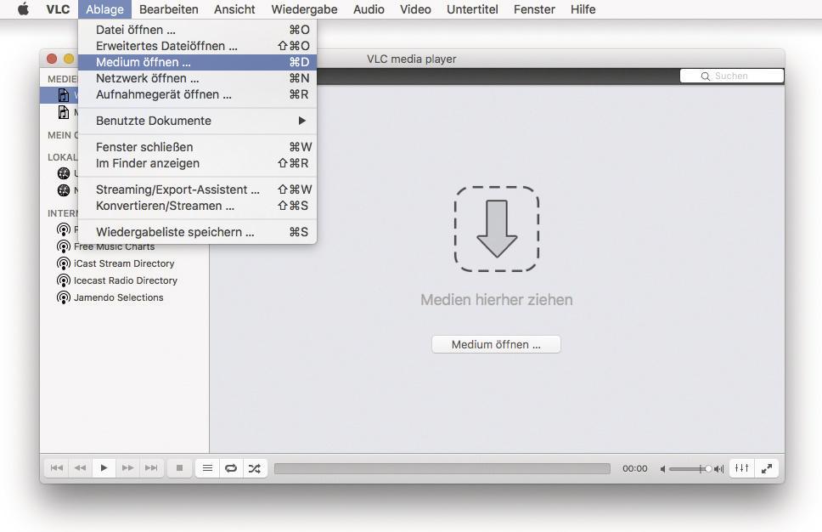
Task: Skip to the next track
Action: 151,468
